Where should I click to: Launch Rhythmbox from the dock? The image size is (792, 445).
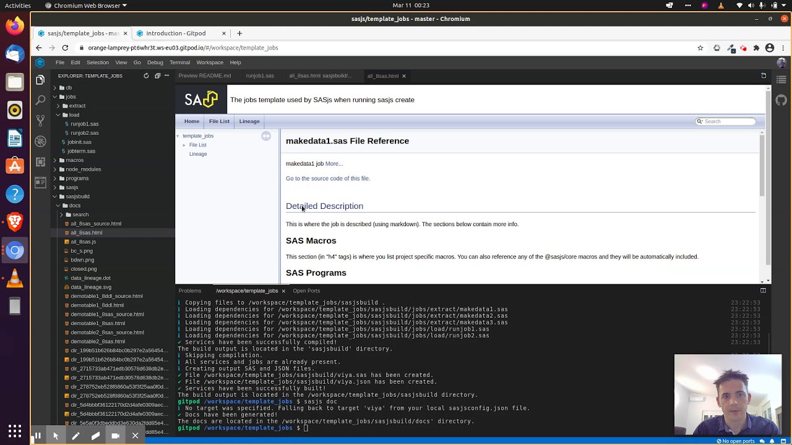pos(15,110)
